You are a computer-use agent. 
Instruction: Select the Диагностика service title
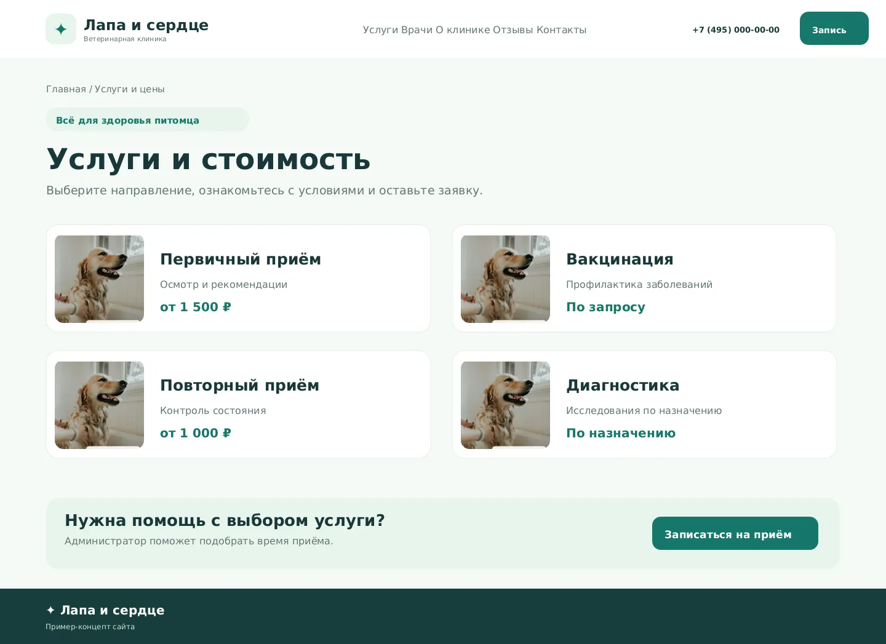(623, 386)
